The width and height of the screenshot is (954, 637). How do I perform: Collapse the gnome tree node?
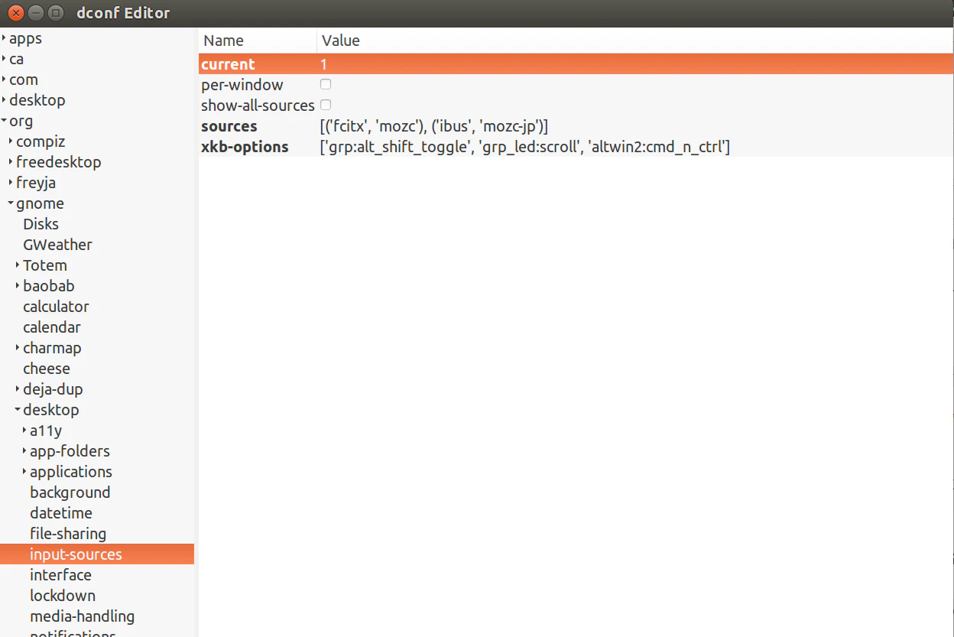click(11, 203)
